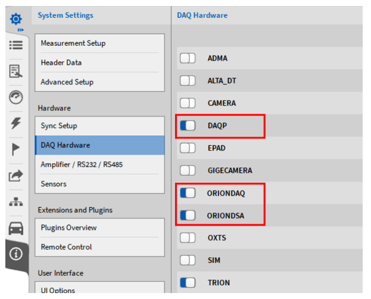Disable the TRION hardware toggle
This screenshot has height=299, width=371.
188,282
